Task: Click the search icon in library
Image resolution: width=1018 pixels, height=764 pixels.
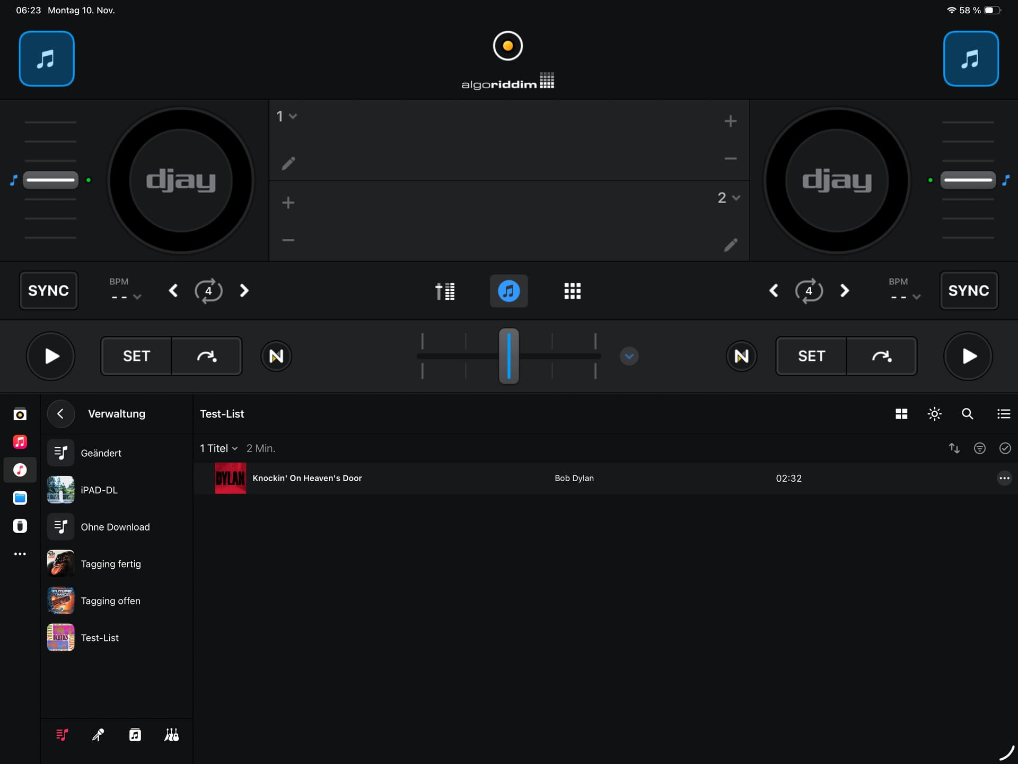Action: point(967,414)
